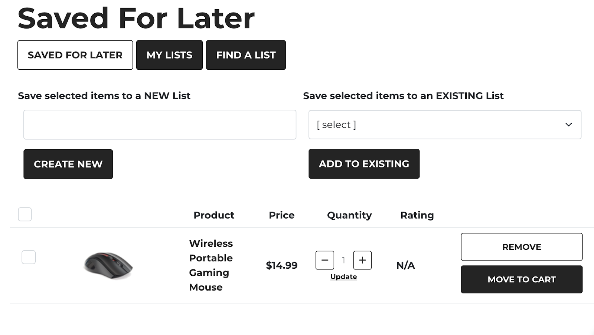Screen dimensions: 594x335
Task: Decrease quantity with the minus icon
Action: point(325,260)
